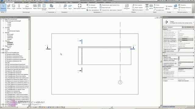
Task: Click the Задать work plane tool
Action: [175, 7]
